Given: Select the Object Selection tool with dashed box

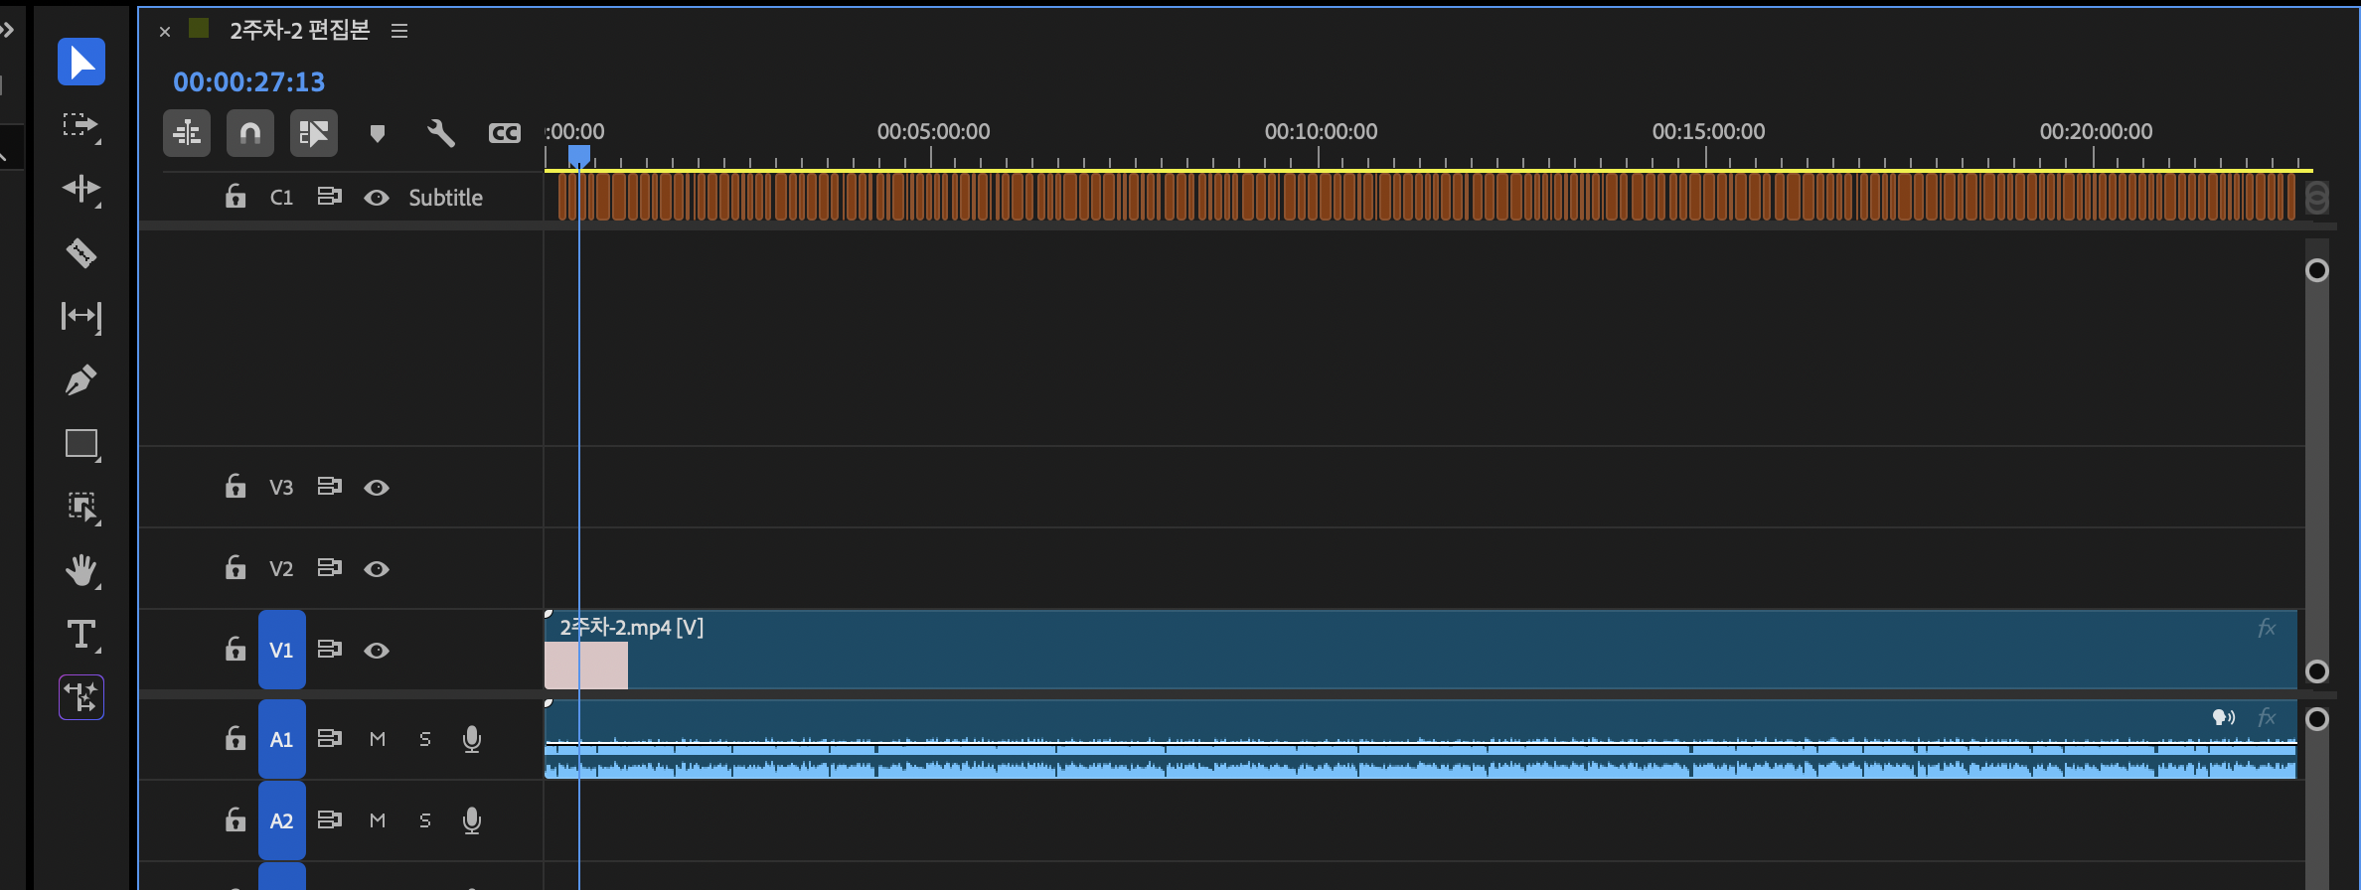Looking at the screenshot, I should coord(82,508).
